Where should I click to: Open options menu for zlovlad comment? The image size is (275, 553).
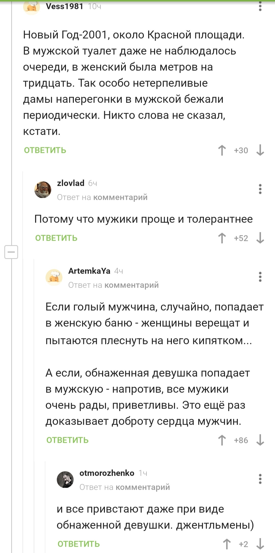tap(260, 189)
